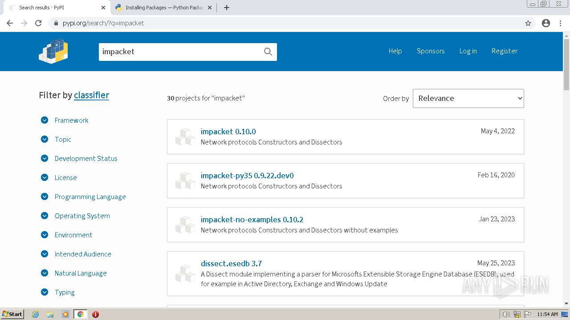Open the impacket-no-examples 0.10.2 project
Screen dimensions: 570x320
[x=252, y=220]
